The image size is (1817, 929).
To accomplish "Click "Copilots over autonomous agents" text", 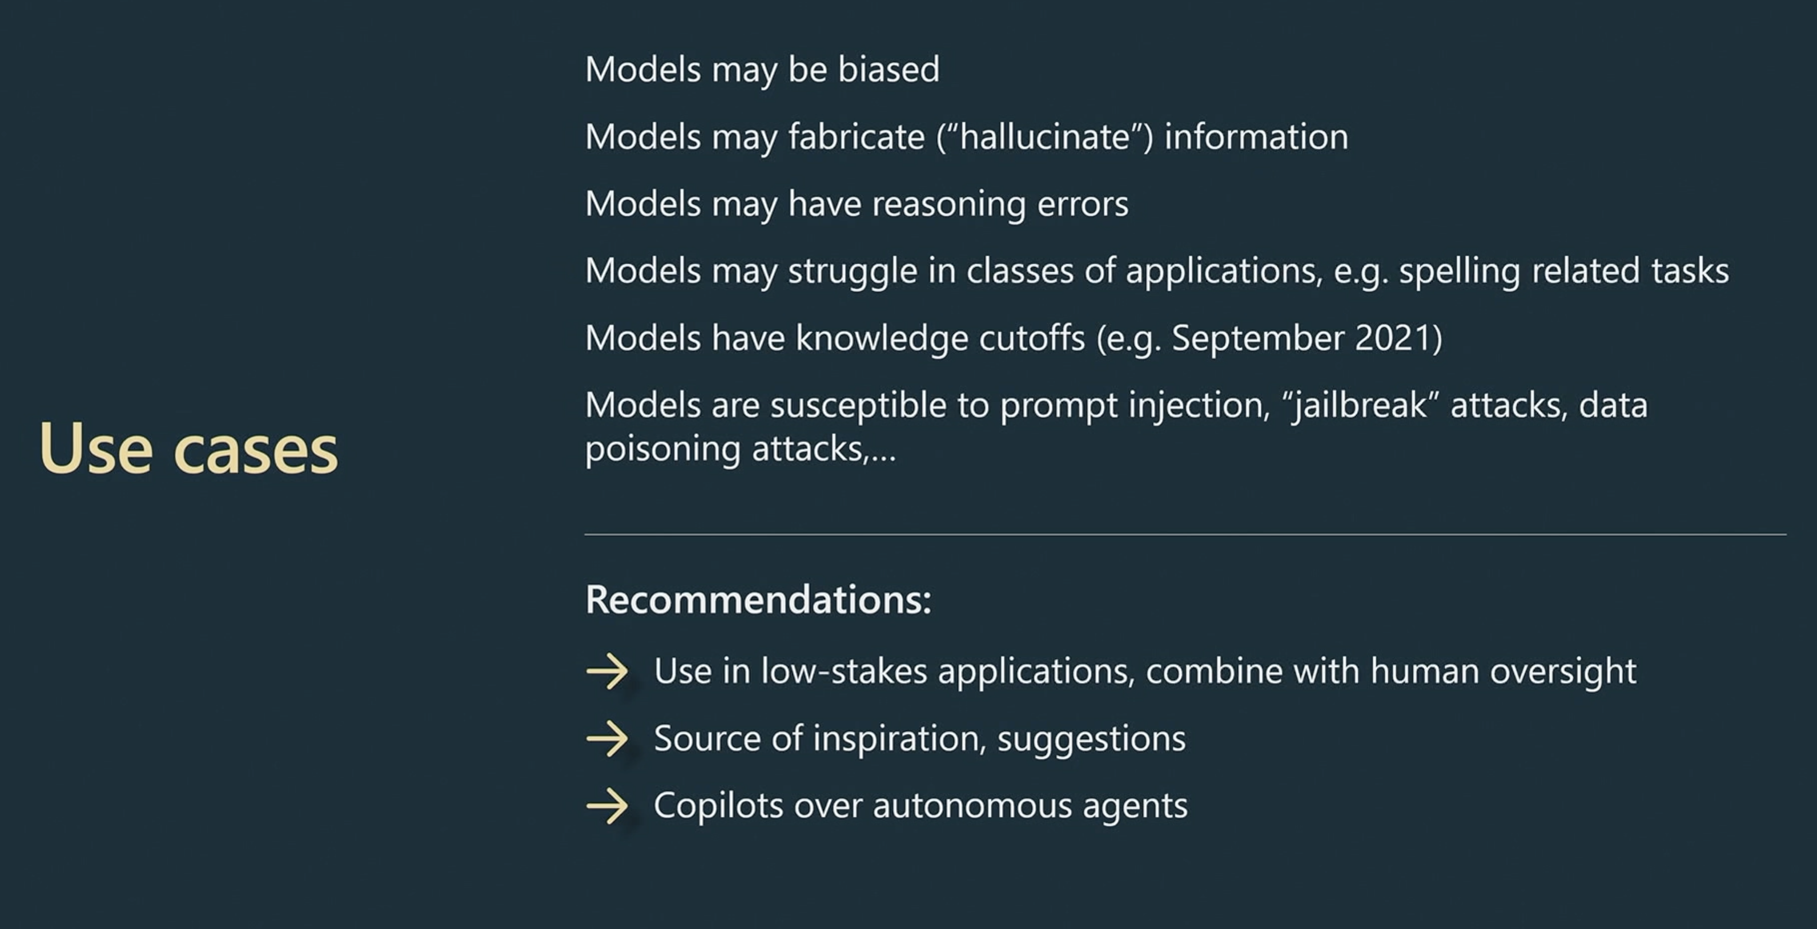I will tap(920, 806).
